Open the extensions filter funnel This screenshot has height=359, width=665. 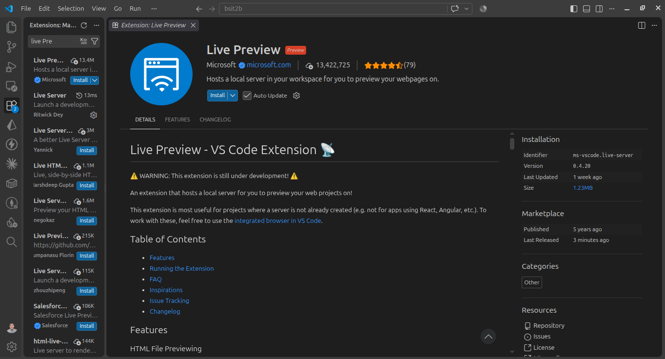95,41
